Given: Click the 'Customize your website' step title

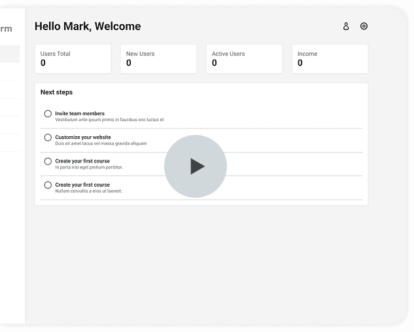Looking at the screenshot, I should (x=83, y=138).
